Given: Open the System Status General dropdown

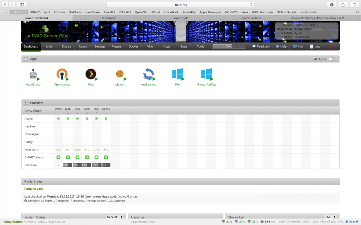Looking at the screenshot, I should pos(115,217).
